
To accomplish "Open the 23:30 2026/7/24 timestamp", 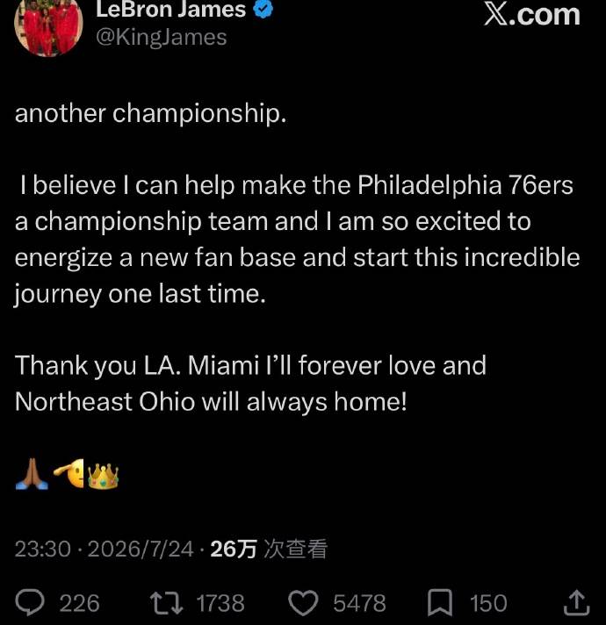I will coord(105,549).
